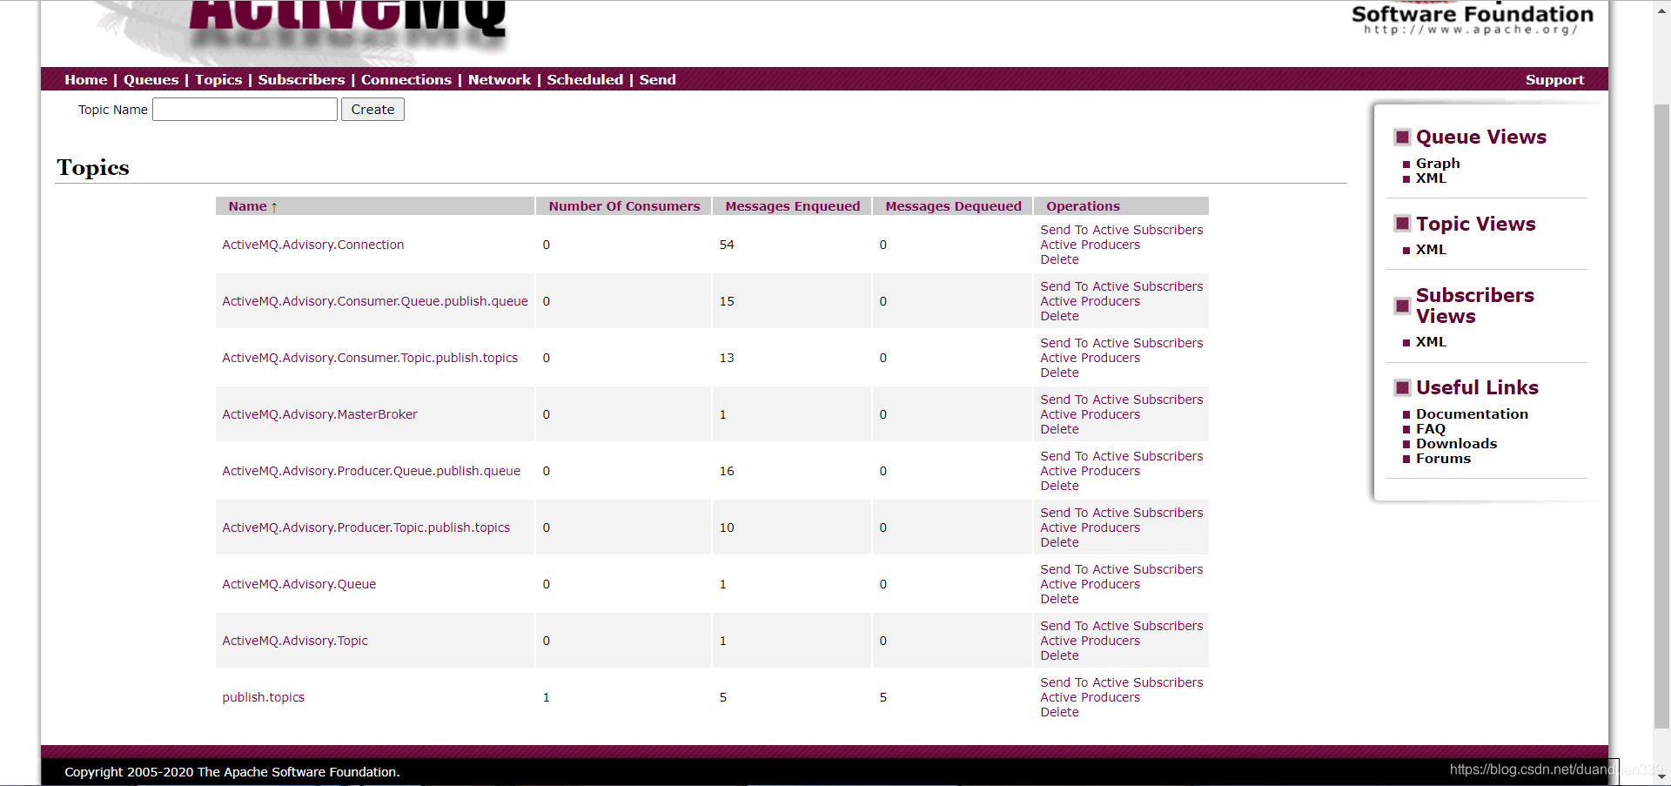Click the Create topic button
Viewport: 1671px width, 786px height.
pyautogui.click(x=372, y=109)
